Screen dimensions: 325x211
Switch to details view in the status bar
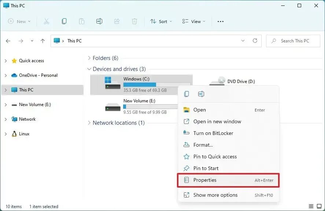311,206
